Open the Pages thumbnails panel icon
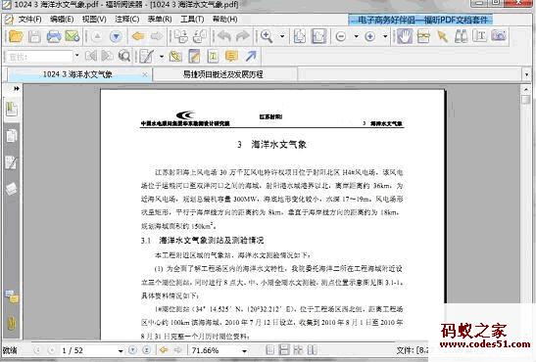This screenshot has height=362, width=536. 12,135
